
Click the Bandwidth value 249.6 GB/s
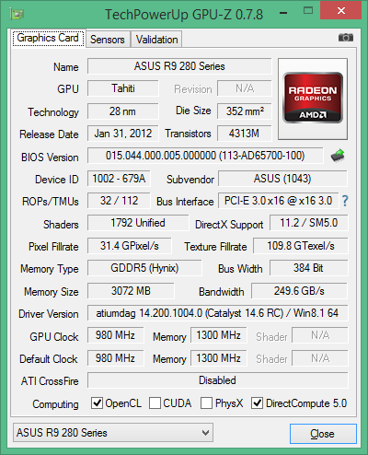pos(300,291)
